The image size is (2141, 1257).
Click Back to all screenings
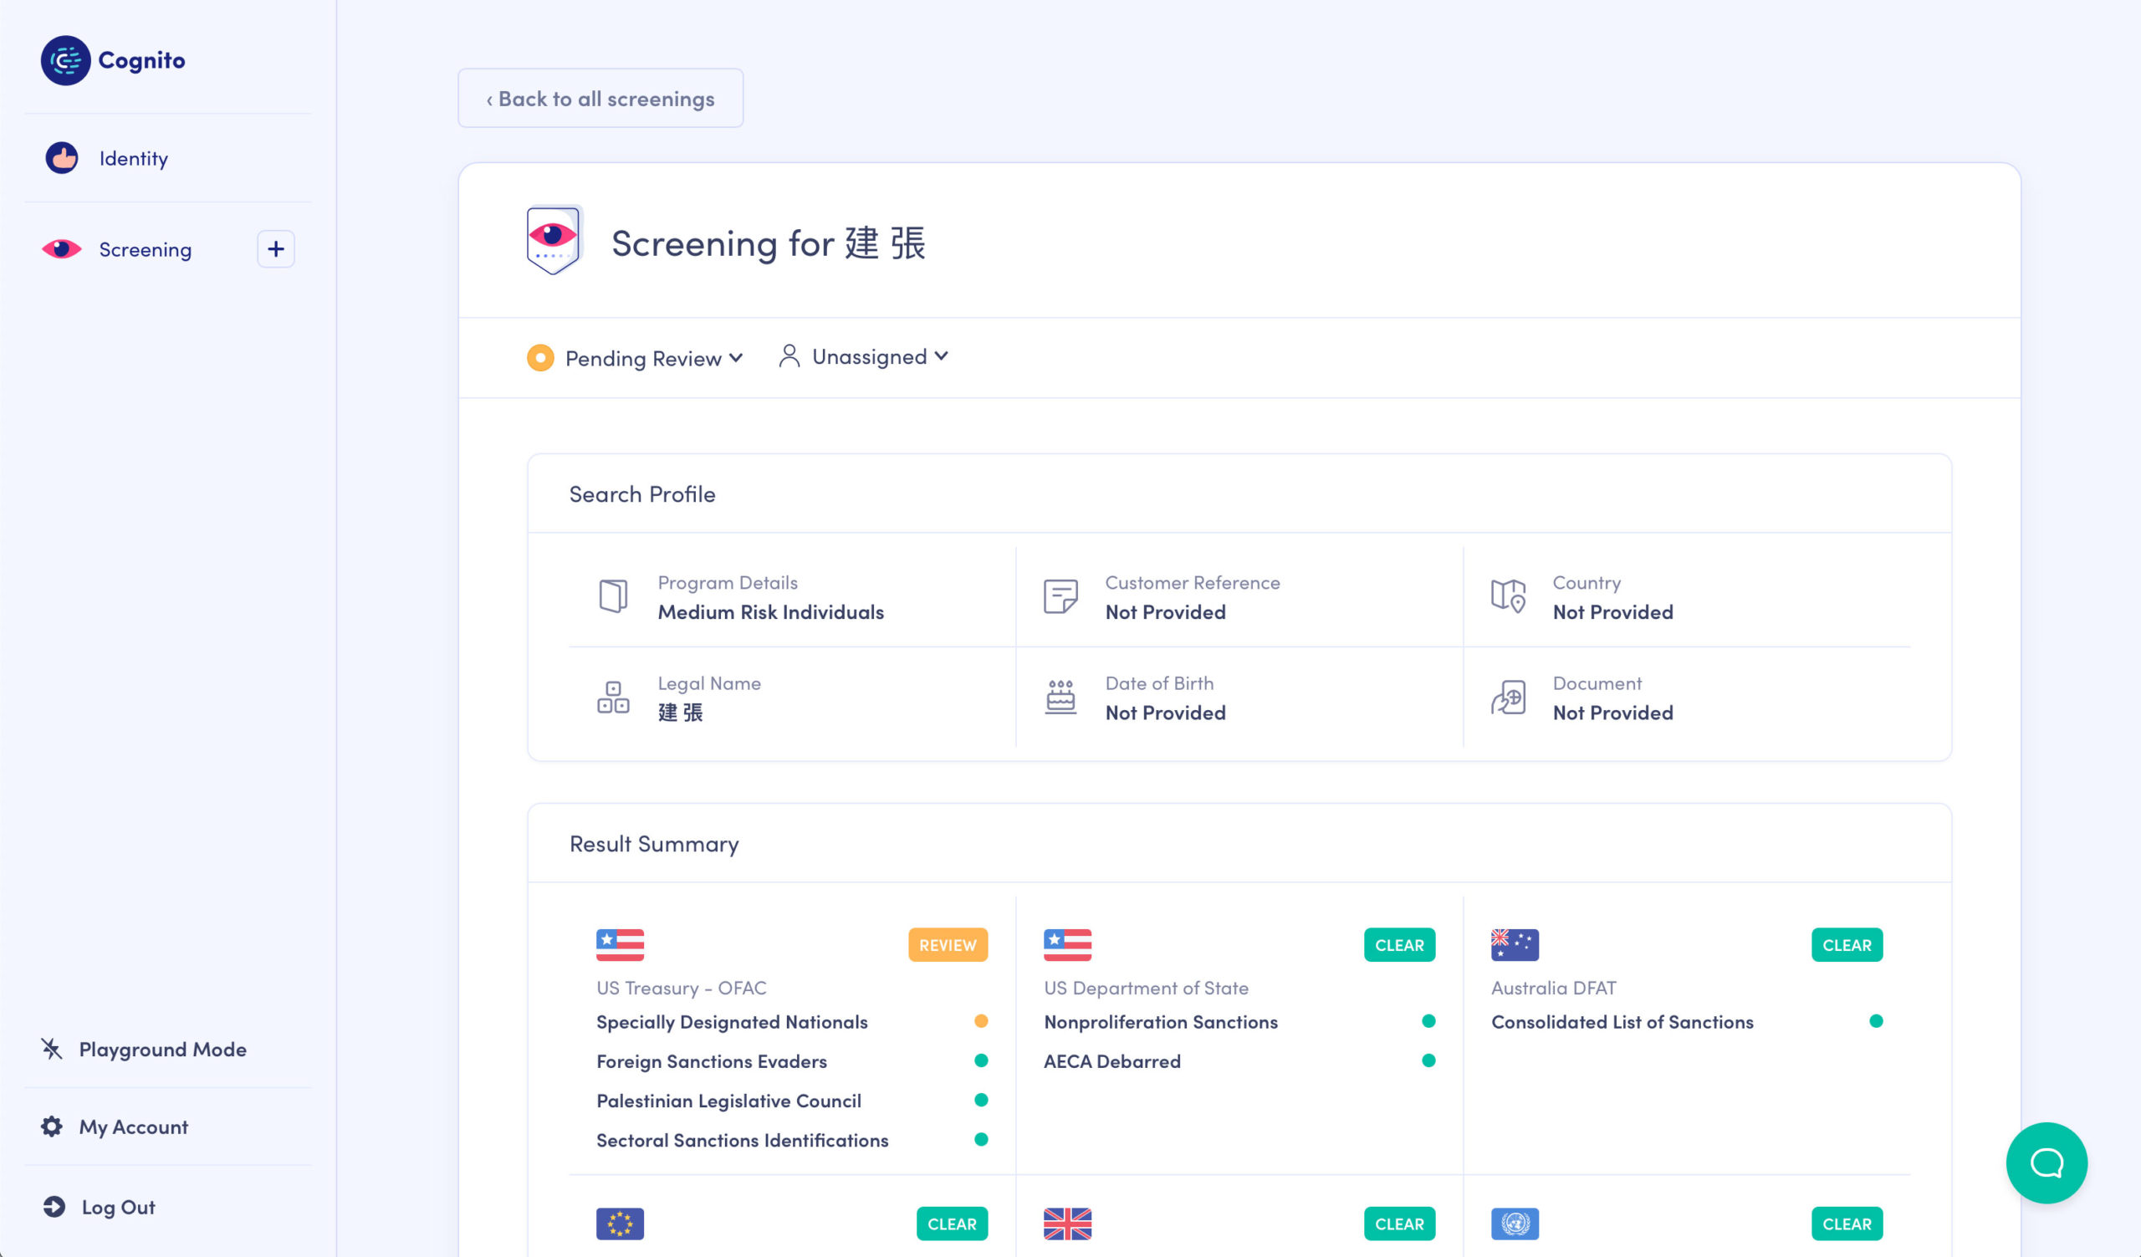600,98
